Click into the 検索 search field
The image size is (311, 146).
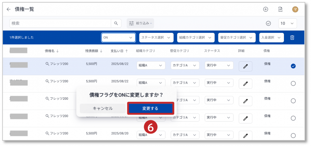coord(60,23)
